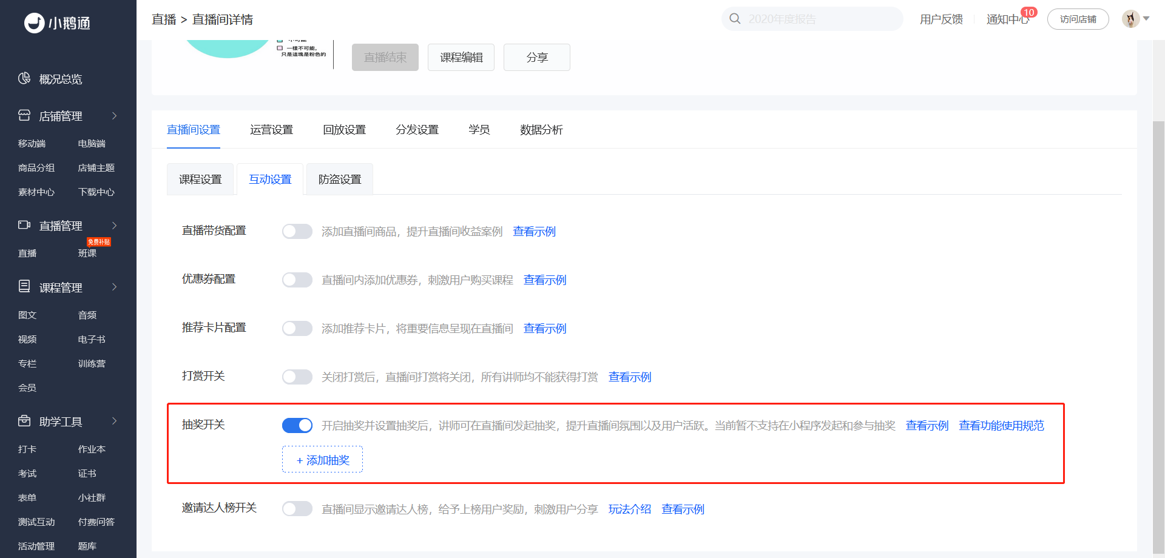This screenshot has height=558, width=1165.
Task: Open 查看示例 for 抽奖开关
Action: coord(927,426)
